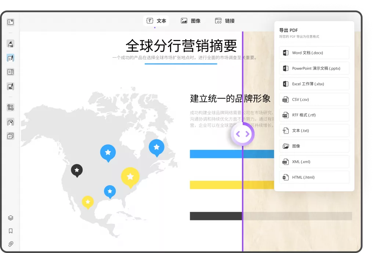Click the Fill & Sign tool icon
Image resolution: width=376 pixels, height=253 pixels.
click(x=10, y=87)
